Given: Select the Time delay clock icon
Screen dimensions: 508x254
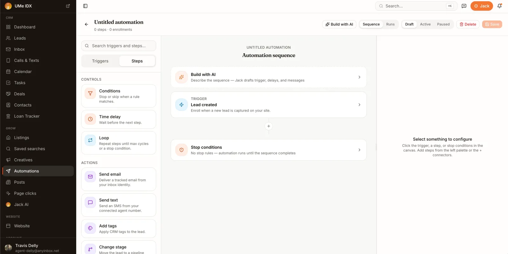Looking at the screenshot, I should click(90, 119).
